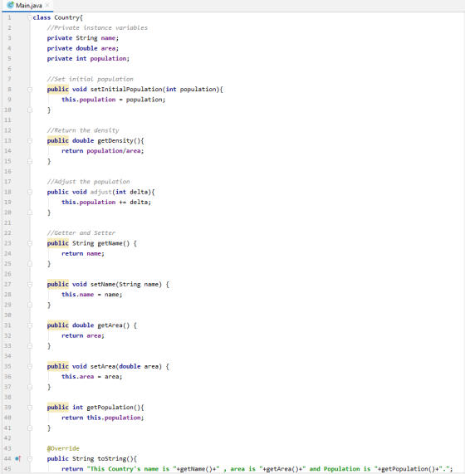Click 'this.population += delta;' statement
The width and height of the screenshot is (465, 474).
point(106,203)
